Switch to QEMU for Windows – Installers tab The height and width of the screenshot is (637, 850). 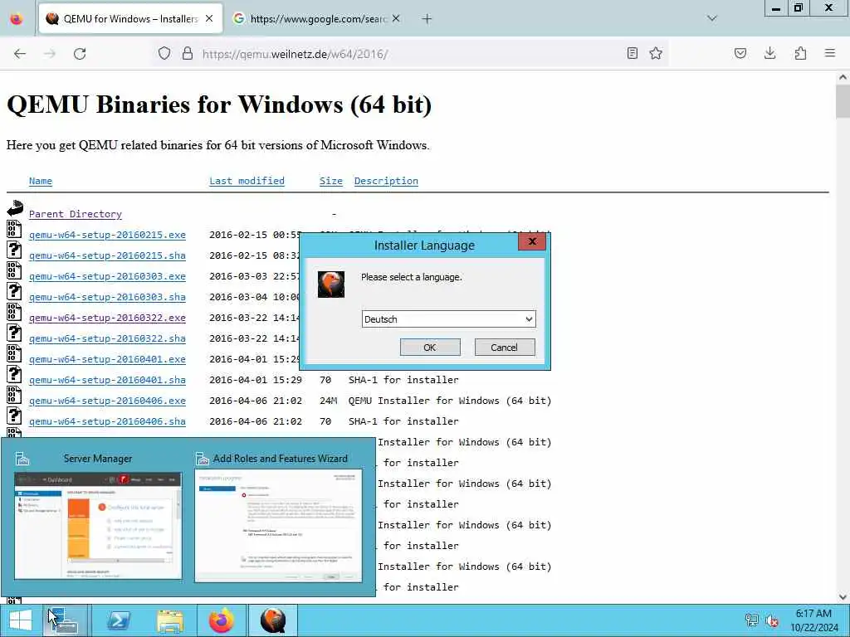pos(130,19)
